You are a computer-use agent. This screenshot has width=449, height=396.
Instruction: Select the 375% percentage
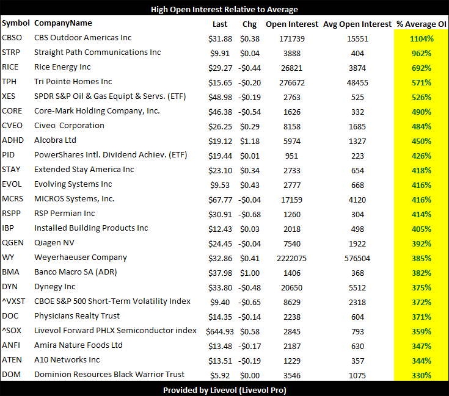coord(422,287)
